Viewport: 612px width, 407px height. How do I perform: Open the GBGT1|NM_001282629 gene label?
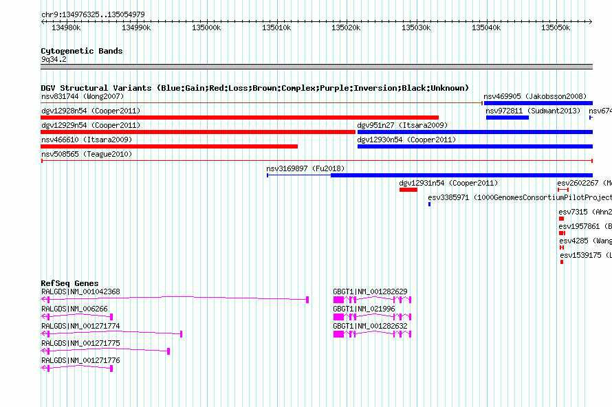click(370, 291)
